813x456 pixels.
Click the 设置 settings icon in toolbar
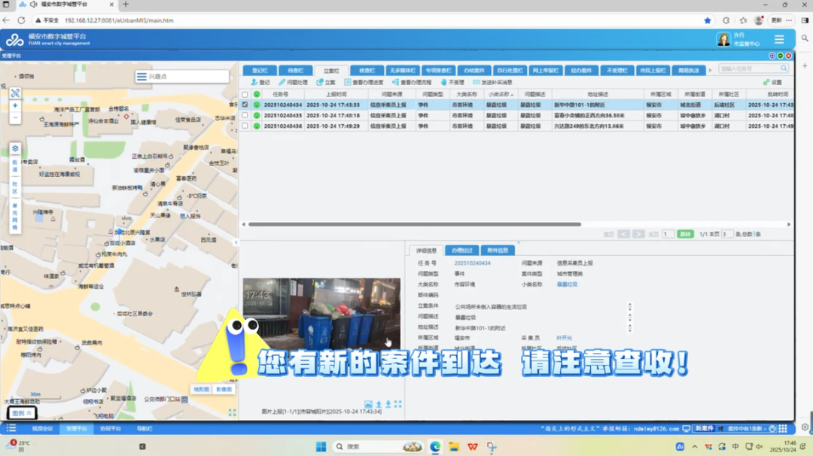pos(772,82)
